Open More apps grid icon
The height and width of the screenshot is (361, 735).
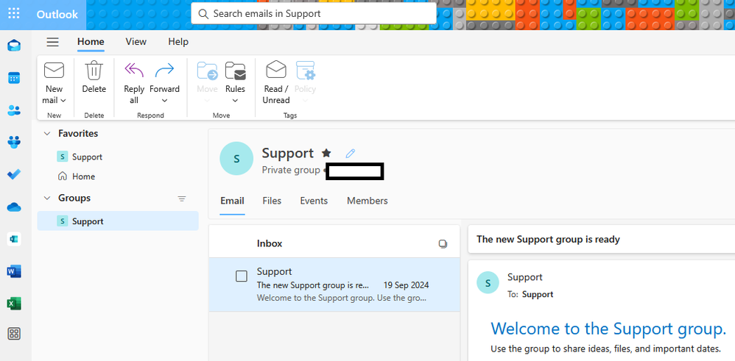coord(14,334)
